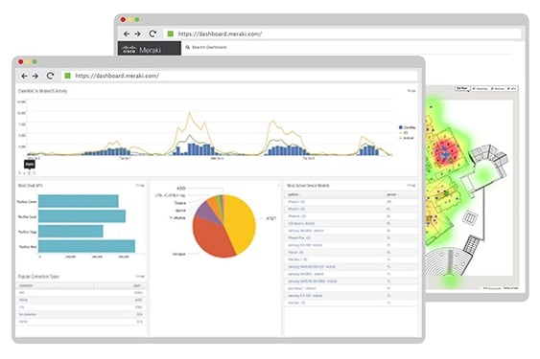Viewport: 540px width, 359px height.
Task: Select the Pavilion Center bar in Most Used APs
Action: pos(79,201)
